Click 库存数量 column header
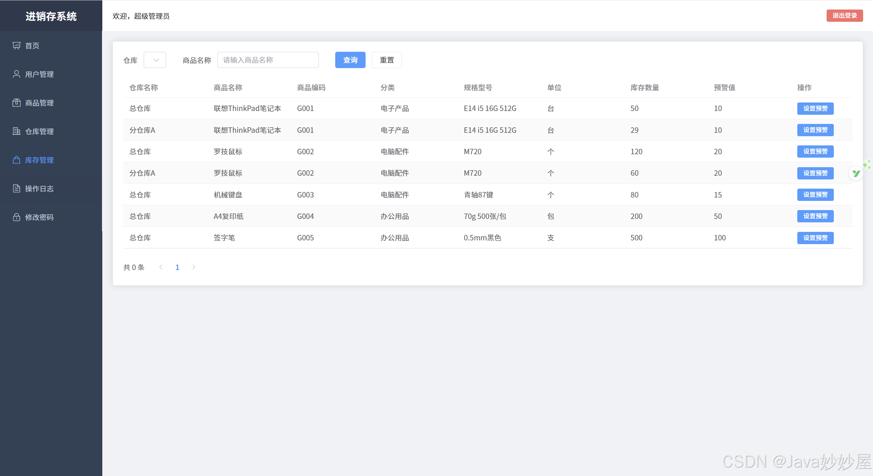This screenshot has width=873, height=476. pyautogui.click(x=645, y=88)
